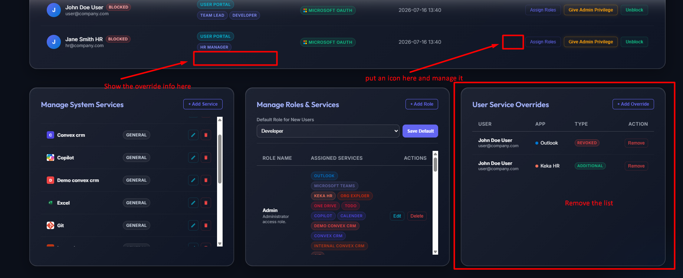Click the services list scrollbar thumb

coord(220,159)
